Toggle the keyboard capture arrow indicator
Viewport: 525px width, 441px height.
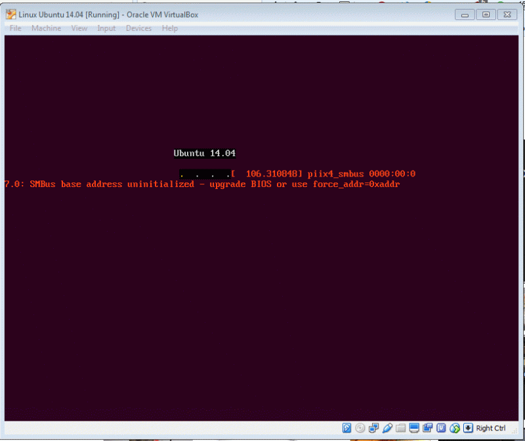[x=468, y=428]
